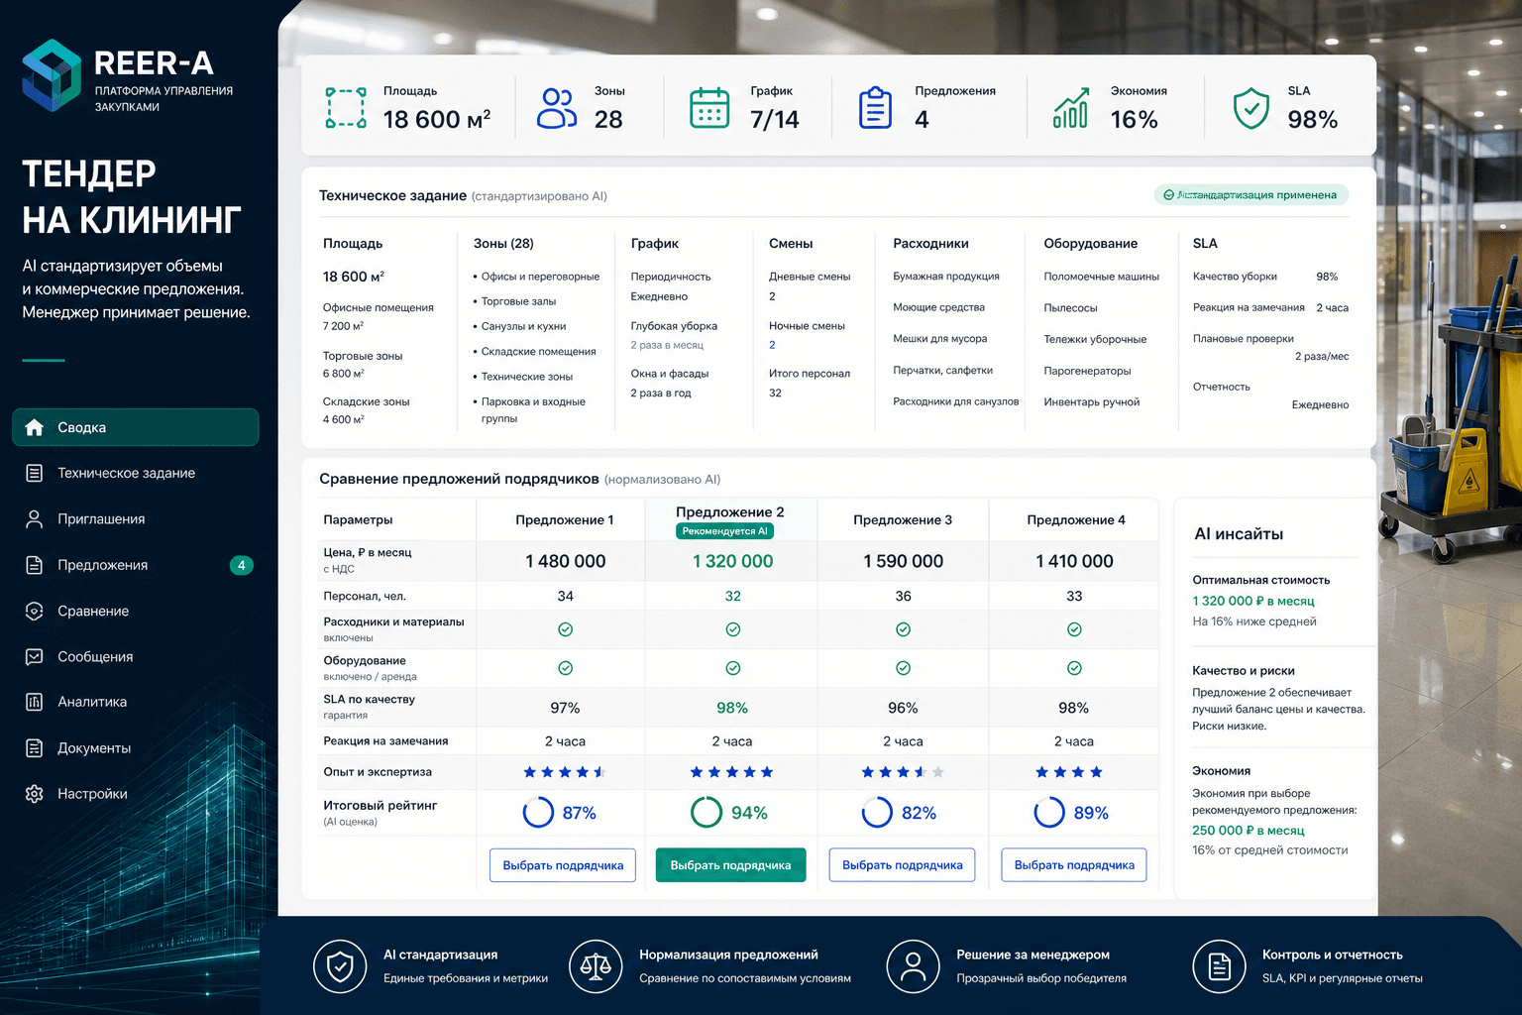Click Предложение 4 Расходники и материалы checkmark
The width and height of the screenshot is (1522, 1015).
[1074, 629]
